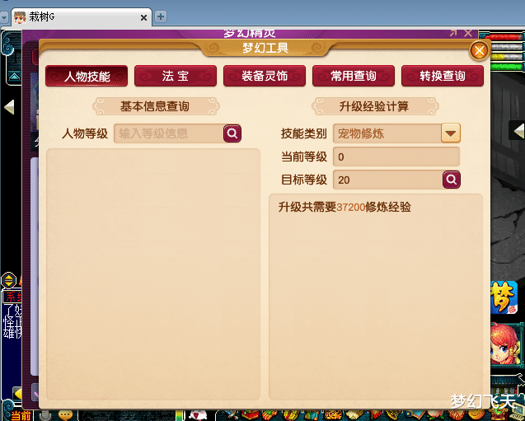Click the up-arrow expand icon at game top-left
Screen dimensions: 525x421
coord(14,77)
